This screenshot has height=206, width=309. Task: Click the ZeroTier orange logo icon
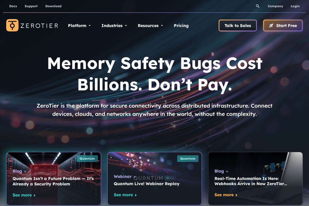12,25
